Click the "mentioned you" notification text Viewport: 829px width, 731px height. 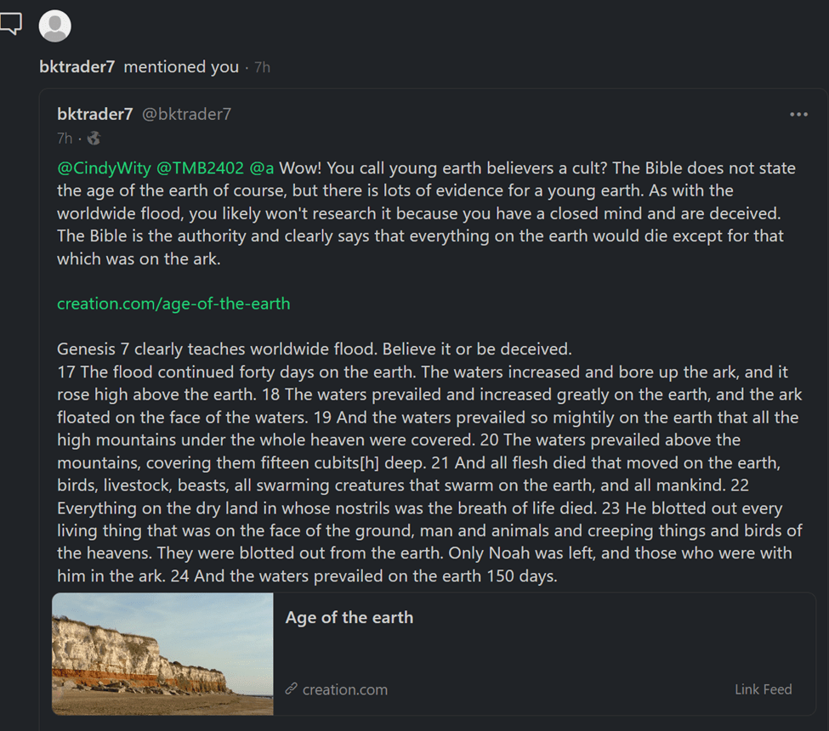coord(181,67)
